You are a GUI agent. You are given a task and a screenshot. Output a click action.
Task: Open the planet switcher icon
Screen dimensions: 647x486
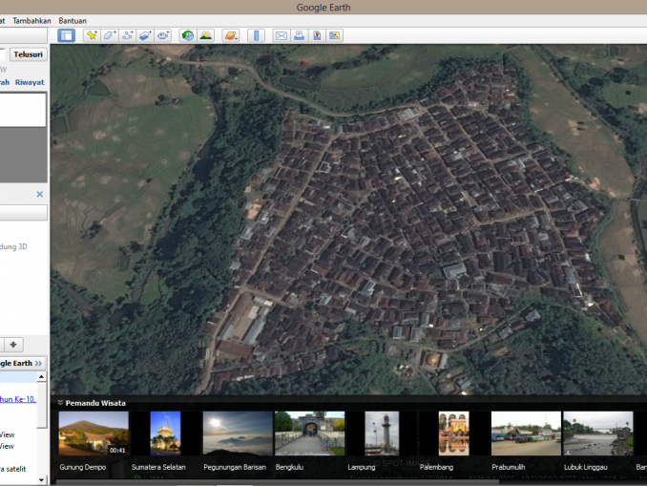tap(231, 35)
